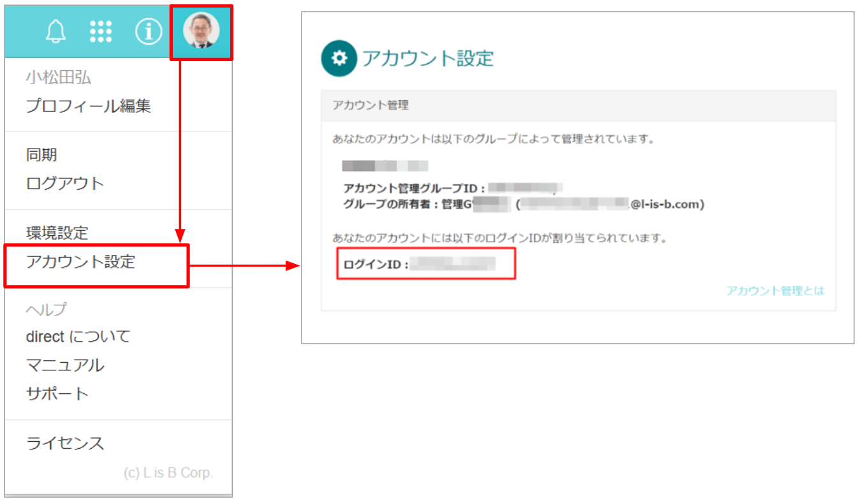Click the ログインID label
862x503 pixels.
pyautogui.click(x=376, y=265)
